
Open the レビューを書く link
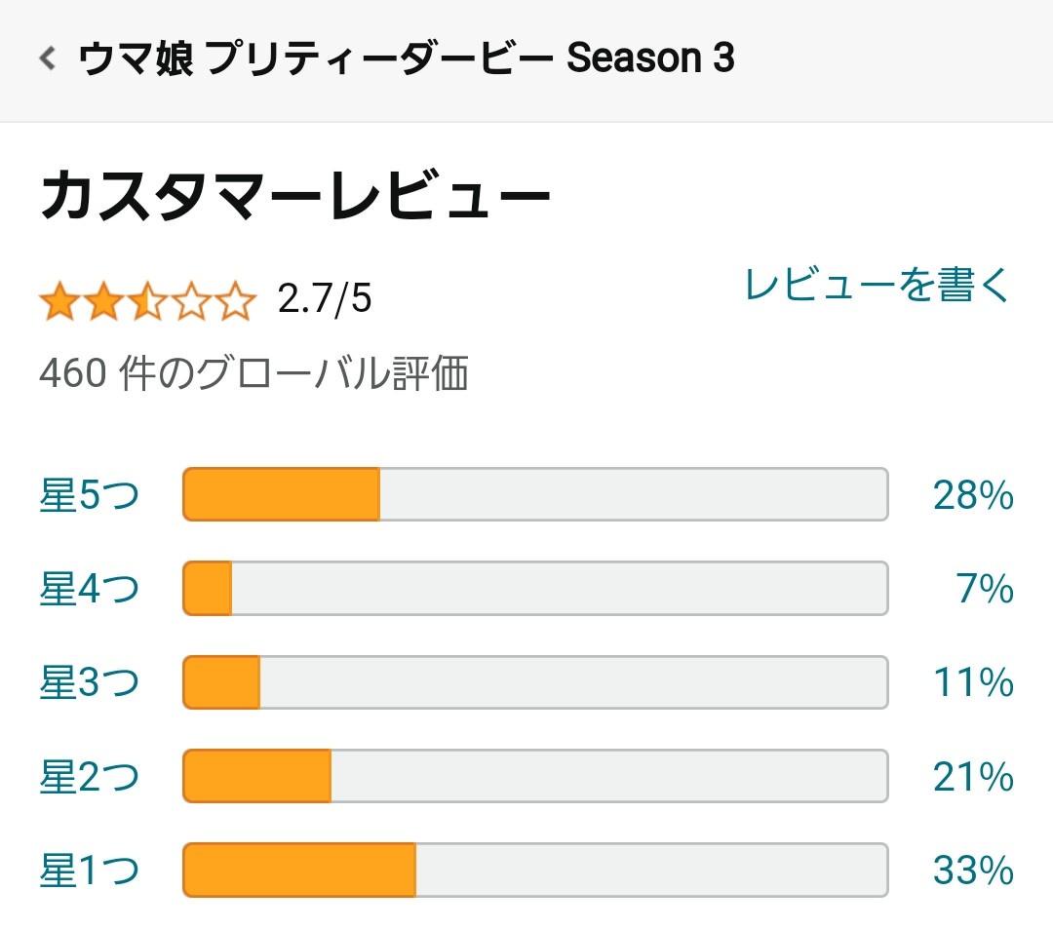877,285
